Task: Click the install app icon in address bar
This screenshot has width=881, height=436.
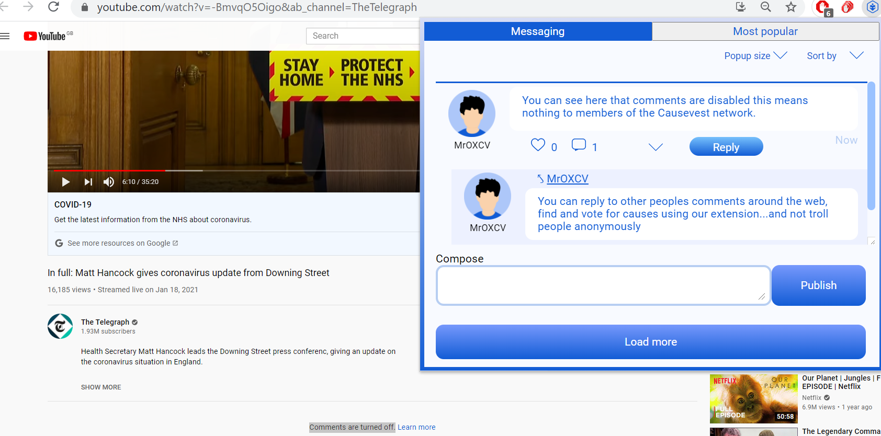Action: click(x=741, y=7)
